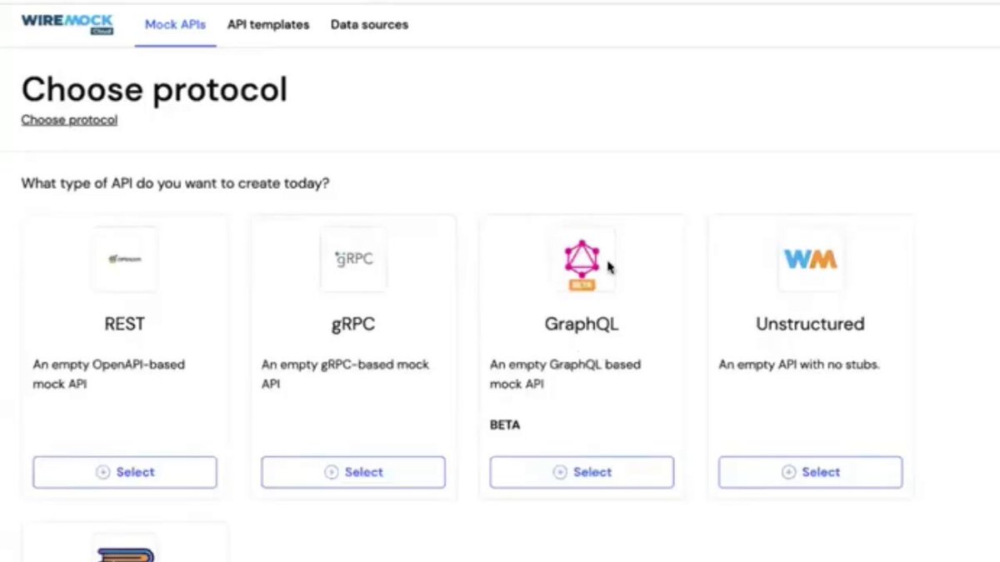1000x562 pixels.
Task: Go to Data sources tab
Action: pyautogui.click(x=369, y=25)
